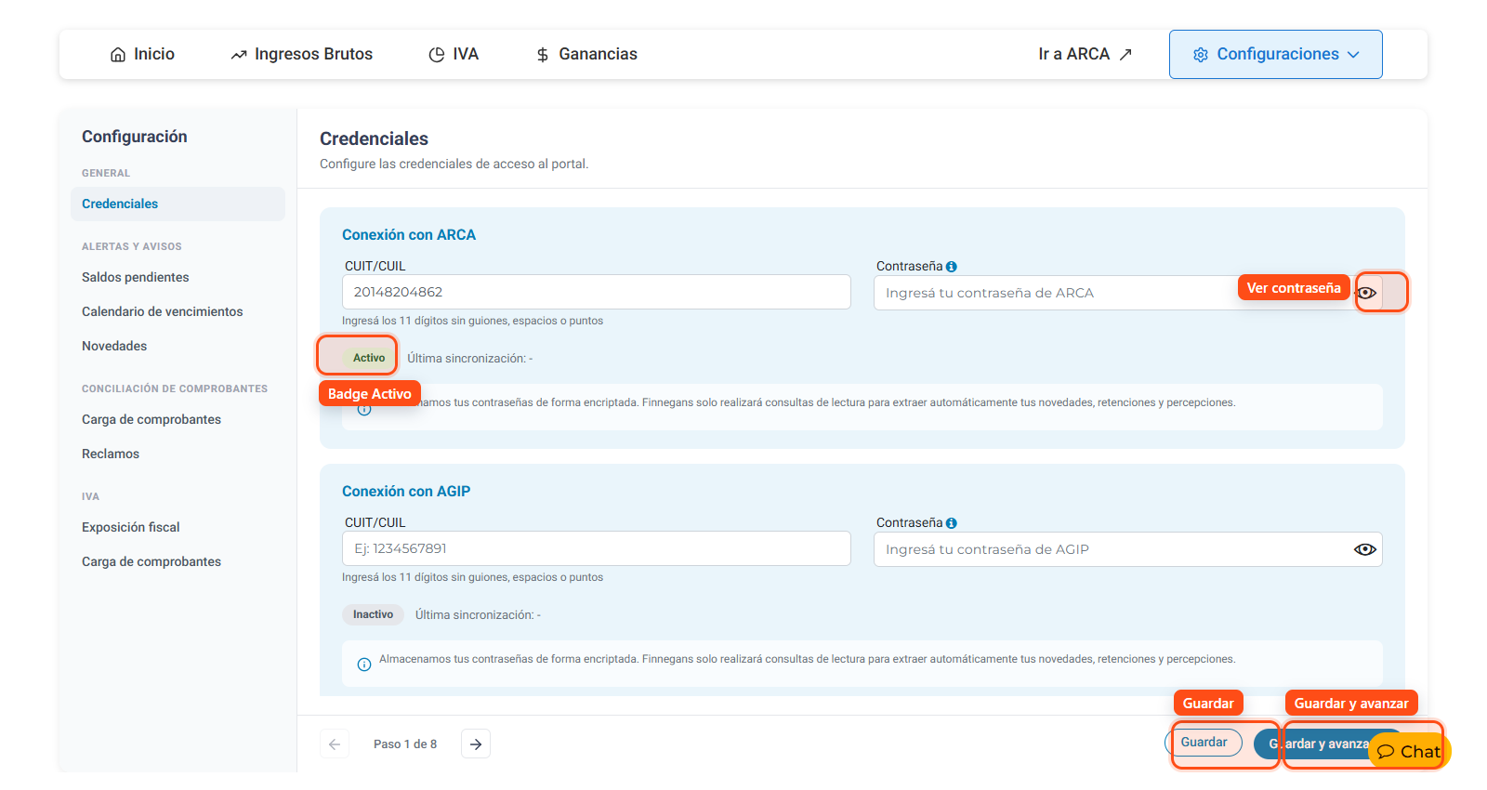
Task: Click the info icon beside AGIP Contraseña
Action: [951, 523]
